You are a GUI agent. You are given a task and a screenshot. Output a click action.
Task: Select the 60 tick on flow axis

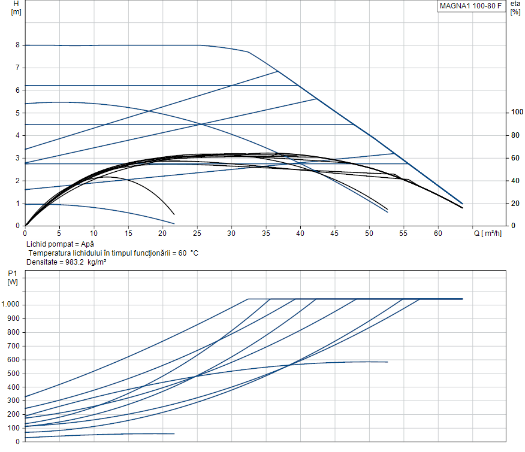click(x=438, y=233)
